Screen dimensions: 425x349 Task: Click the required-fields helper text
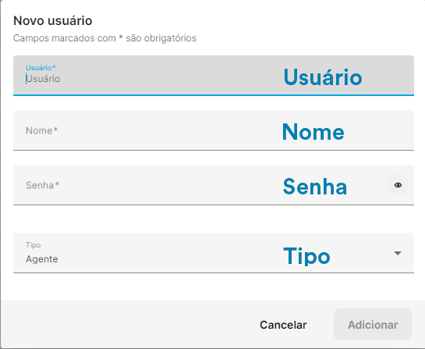pyautogui.click(x=104, y=38)
